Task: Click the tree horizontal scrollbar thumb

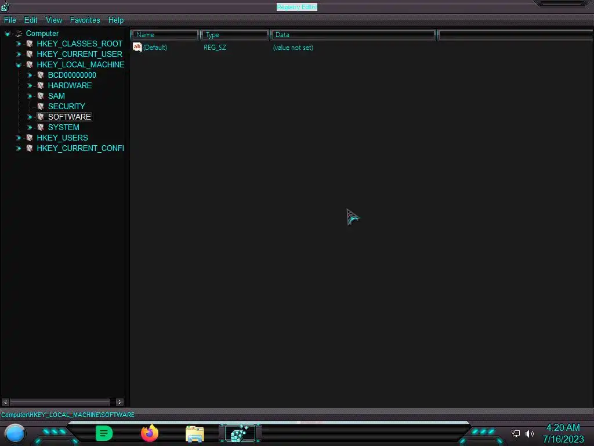Action: [x=60, y=402]
